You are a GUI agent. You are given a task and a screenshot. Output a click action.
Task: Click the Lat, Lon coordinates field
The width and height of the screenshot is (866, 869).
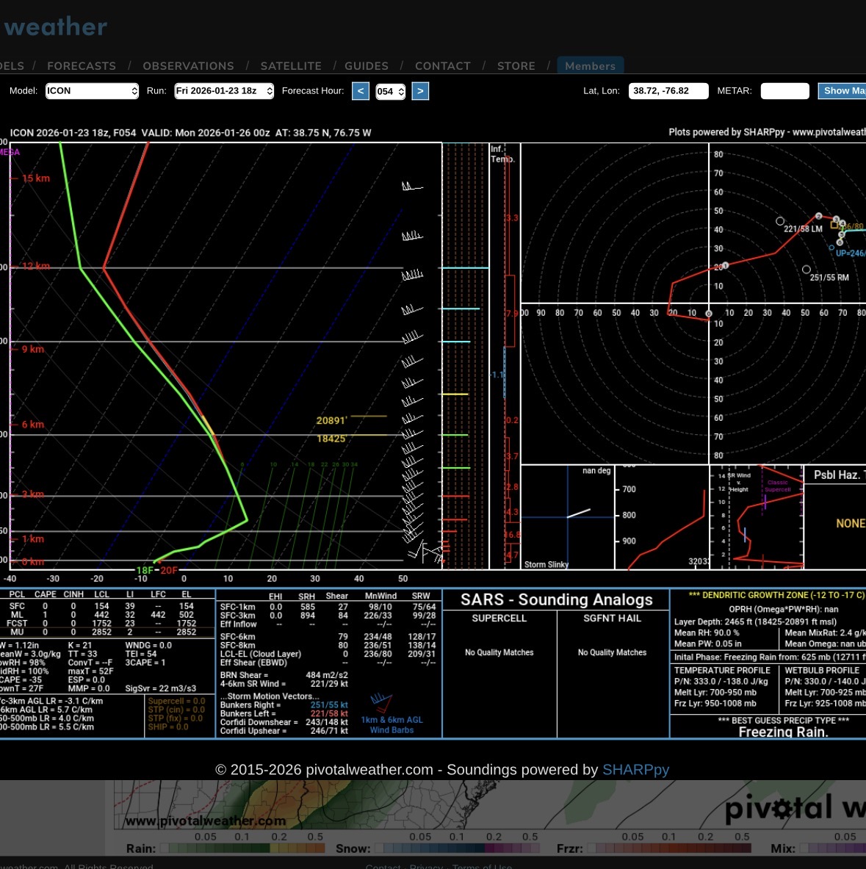(668, 91)
